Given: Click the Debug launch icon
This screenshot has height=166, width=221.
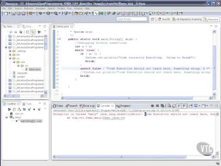Looking at the screenshot, I should click(x=41, y=13).
